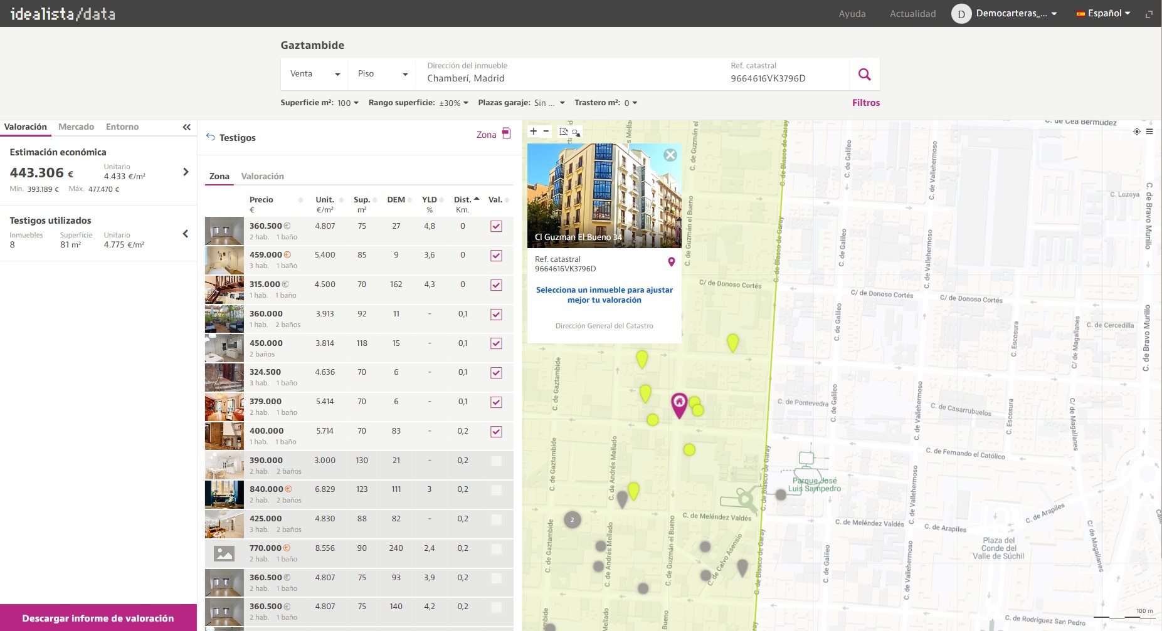Zoom out on the map
This screenshot has height=631, width=1162.
click(546, 132)
